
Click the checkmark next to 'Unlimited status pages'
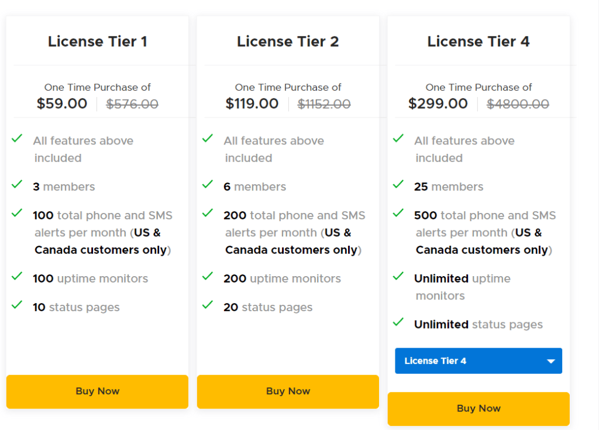(x=398, y=322)
